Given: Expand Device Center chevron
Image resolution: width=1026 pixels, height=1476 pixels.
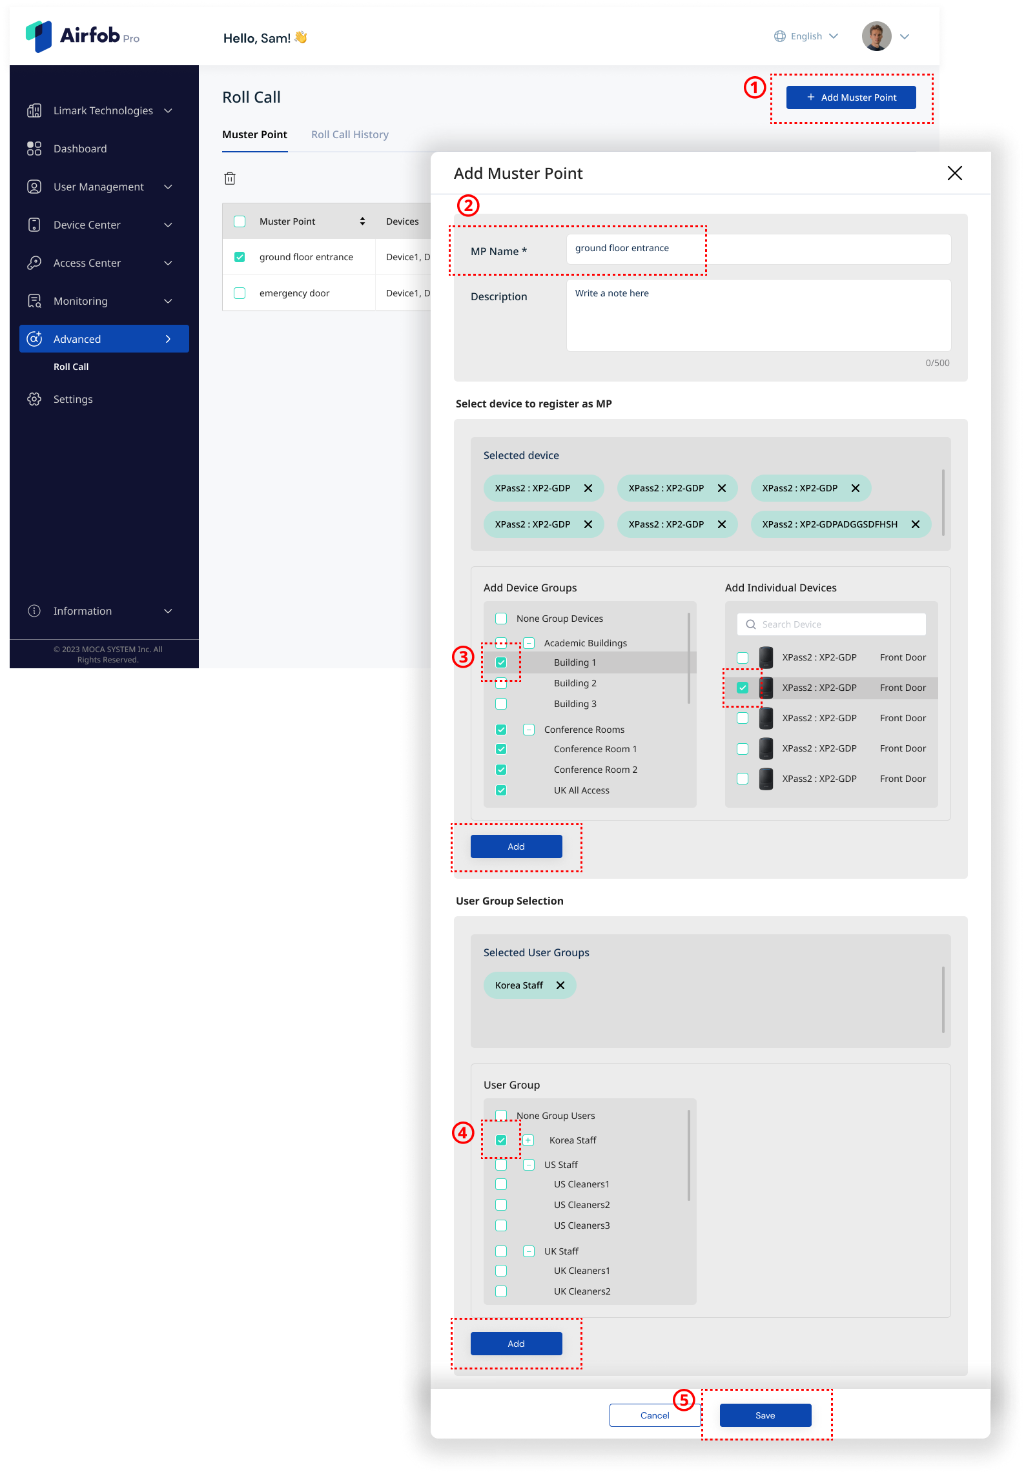Looking at the screenshot, I should (x=168, y=225).
